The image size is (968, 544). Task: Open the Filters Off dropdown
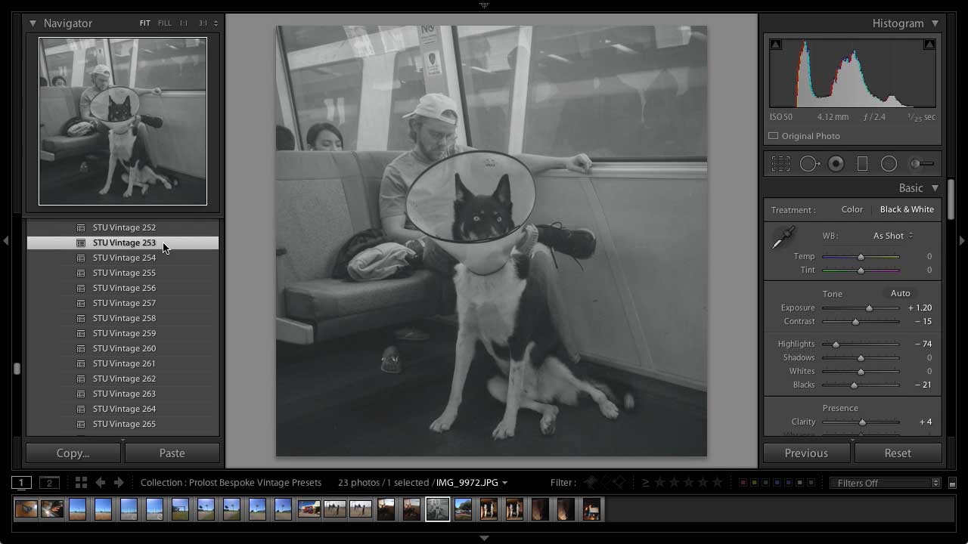click(x=884, y=483)
